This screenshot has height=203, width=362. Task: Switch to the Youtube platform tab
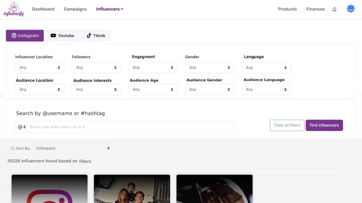point(62,36)
